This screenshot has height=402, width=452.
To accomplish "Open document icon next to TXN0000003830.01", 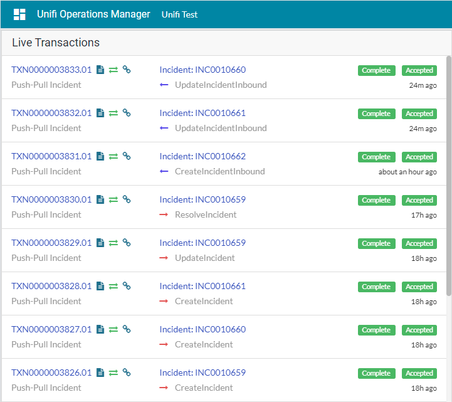I will 100,200.
